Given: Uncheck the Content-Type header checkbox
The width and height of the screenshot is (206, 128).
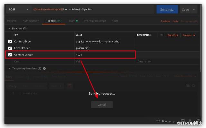Looking at the screenshot, I should [10, 41].
